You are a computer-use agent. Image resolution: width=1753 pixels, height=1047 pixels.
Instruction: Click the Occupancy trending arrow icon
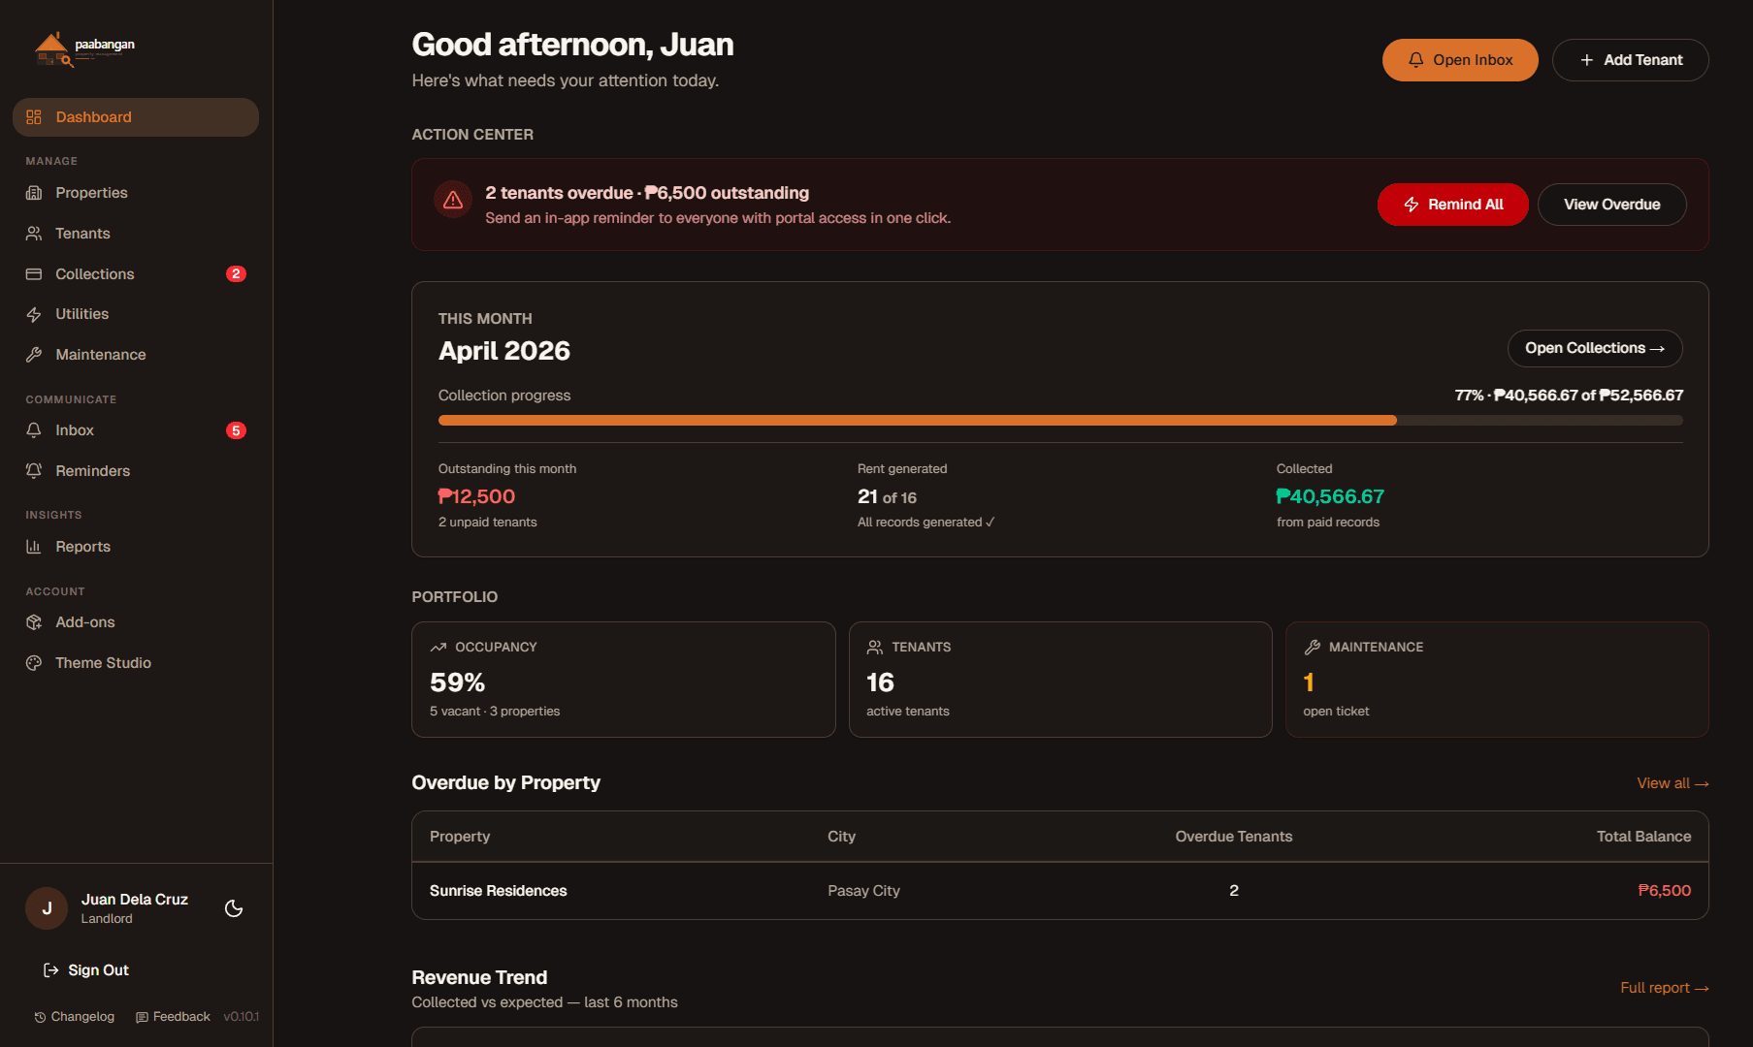point(438,647)
